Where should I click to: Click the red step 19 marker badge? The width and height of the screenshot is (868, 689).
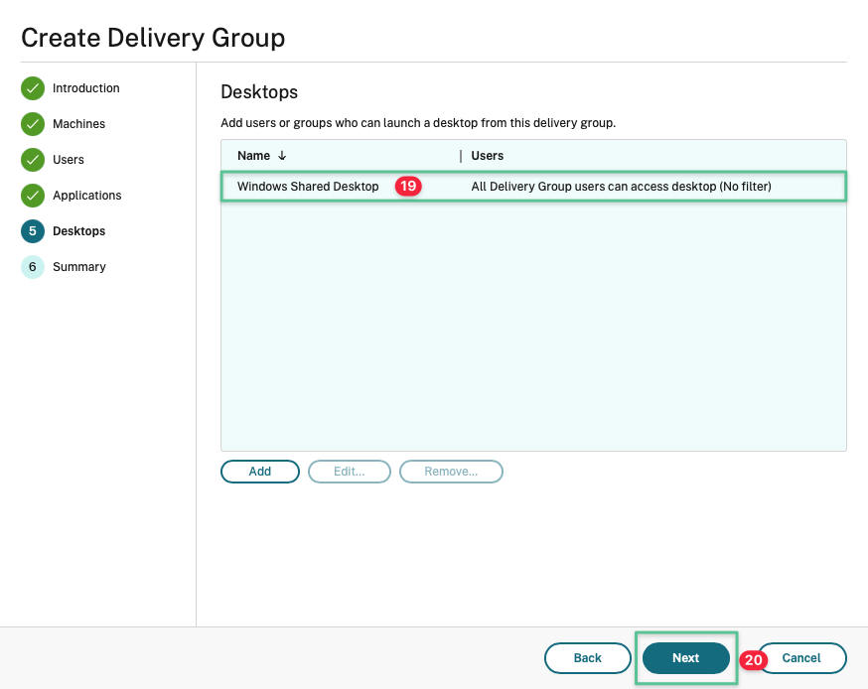coord(408,187)
